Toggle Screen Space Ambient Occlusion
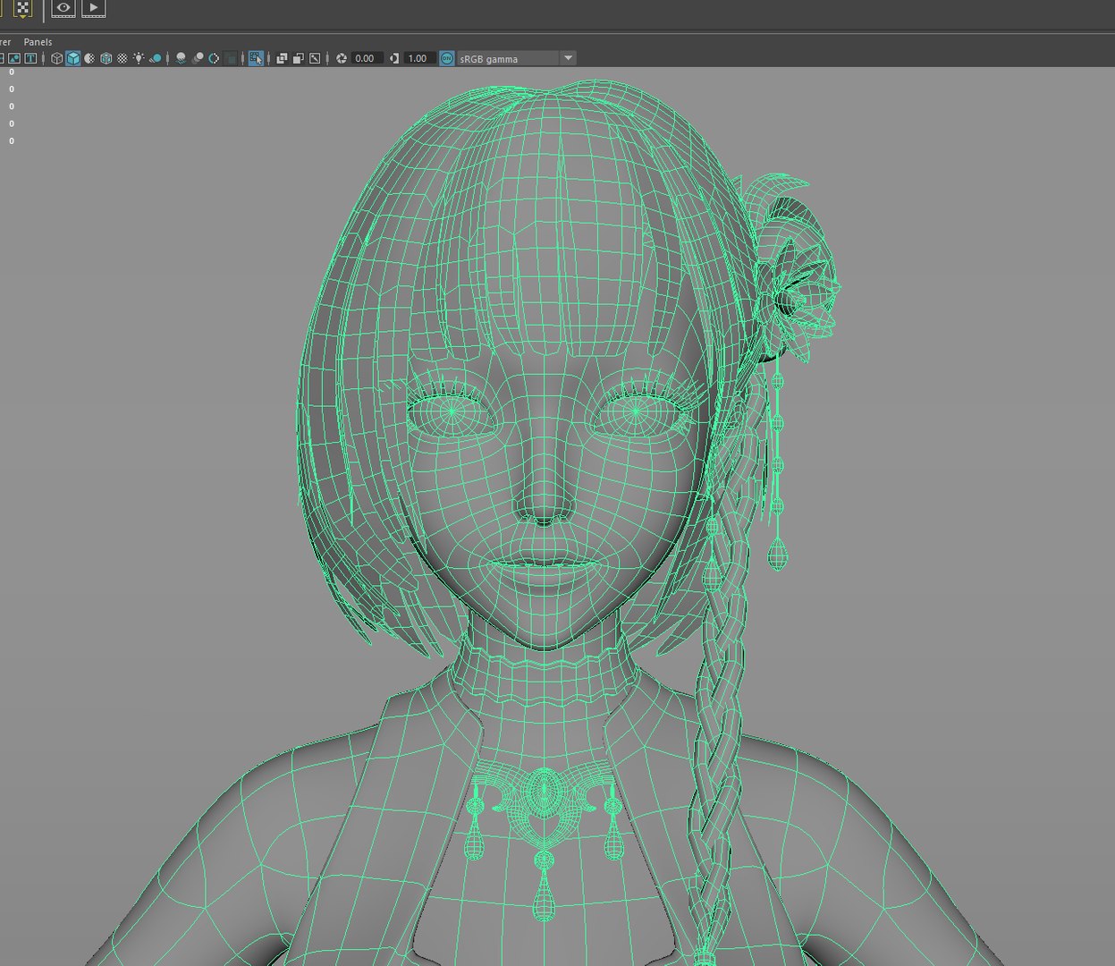1115x966 pixels. coord(181,58)
